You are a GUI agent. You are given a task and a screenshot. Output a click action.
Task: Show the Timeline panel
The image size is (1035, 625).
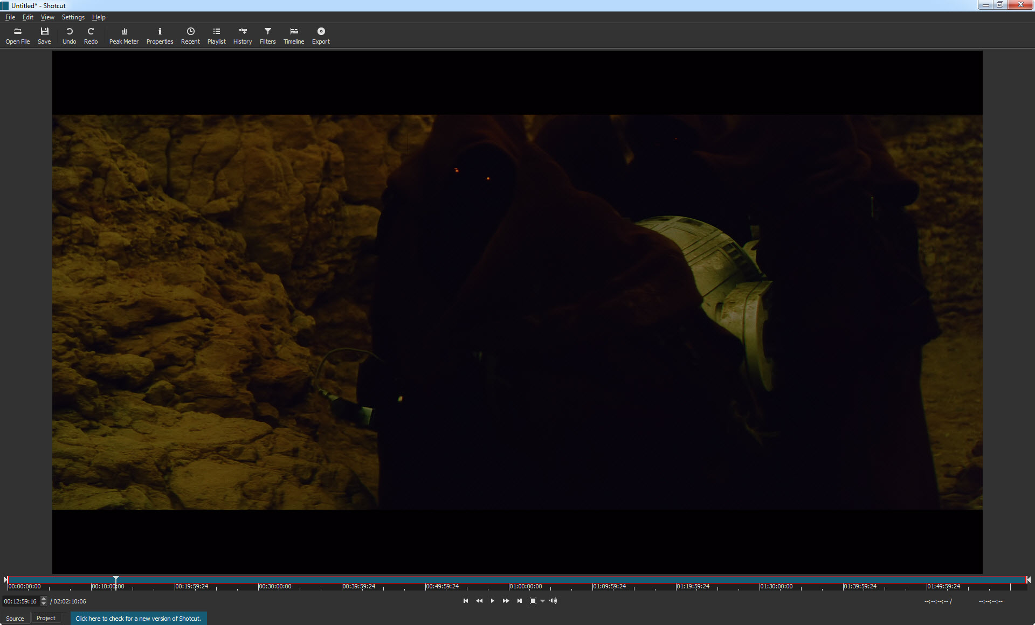tap(294, 36)
